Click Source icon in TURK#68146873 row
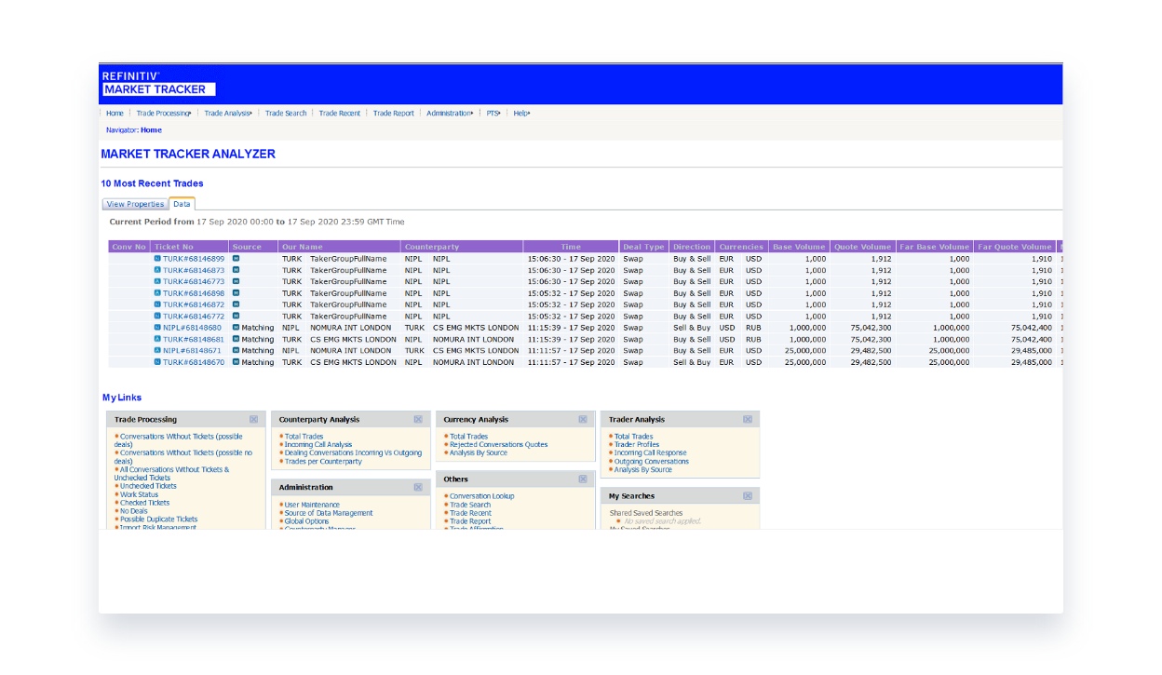Viewport: 1162px width, 675px height. (x=236, y=270)
